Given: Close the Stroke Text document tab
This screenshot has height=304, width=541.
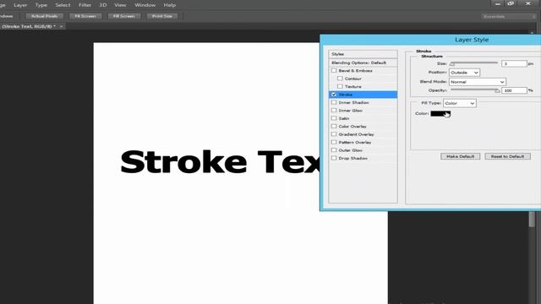Looking at the screenshot, I should pos(61,26).
